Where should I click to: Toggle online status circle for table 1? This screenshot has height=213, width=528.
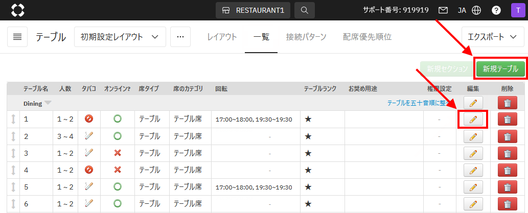[x=118, y=120]
